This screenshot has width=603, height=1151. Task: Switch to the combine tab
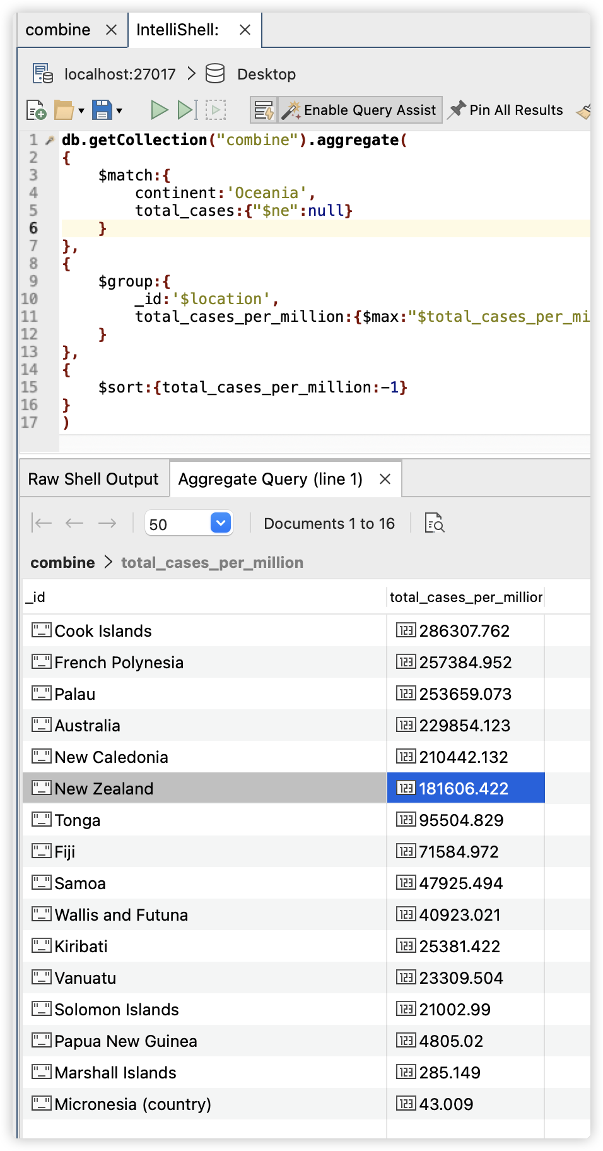58,30
